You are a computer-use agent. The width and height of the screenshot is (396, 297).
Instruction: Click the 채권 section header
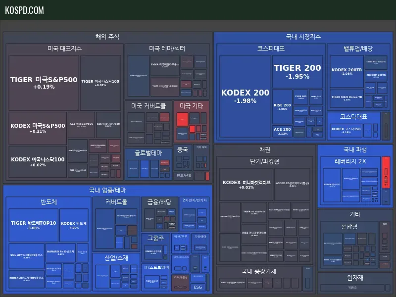click(x=265, y=149)
